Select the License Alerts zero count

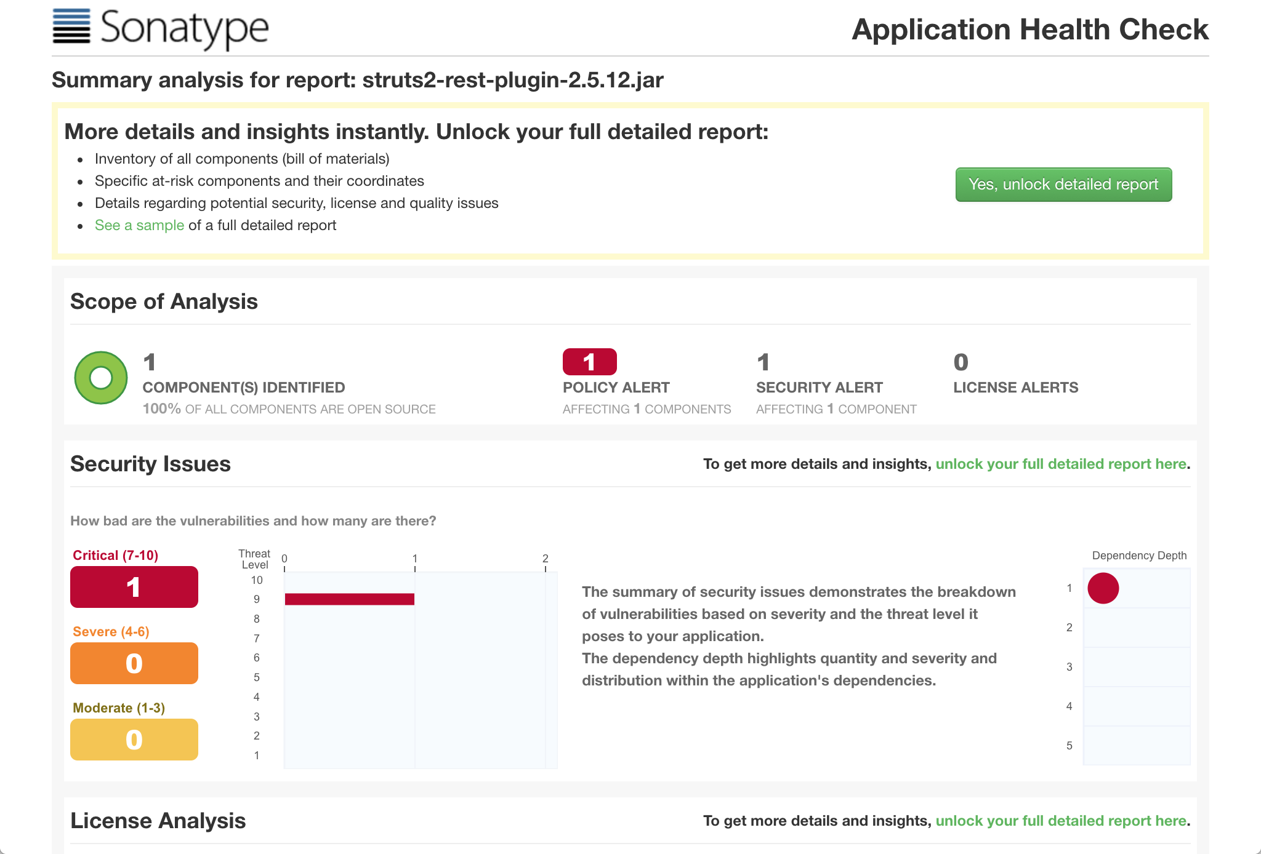pyautogui.click(x=961, y=362)
